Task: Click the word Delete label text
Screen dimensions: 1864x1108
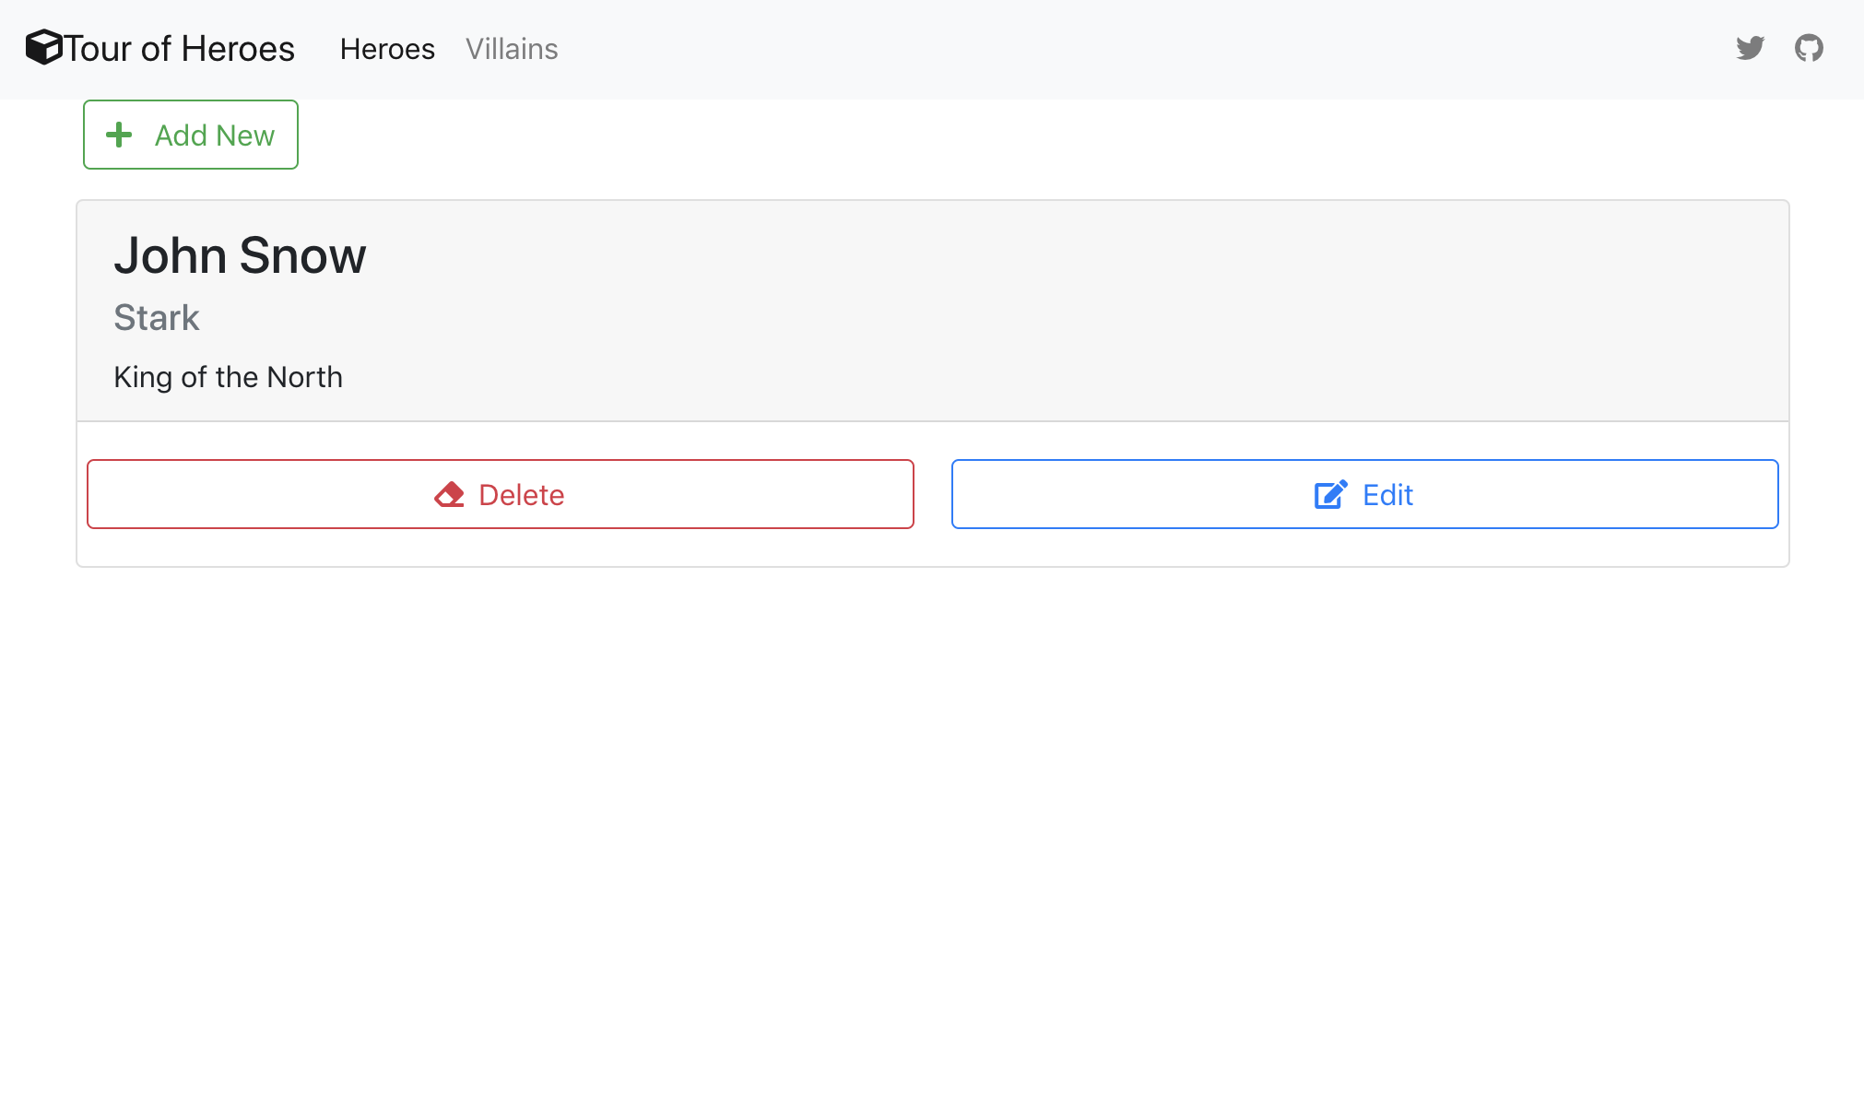Action: pos(522,495)
